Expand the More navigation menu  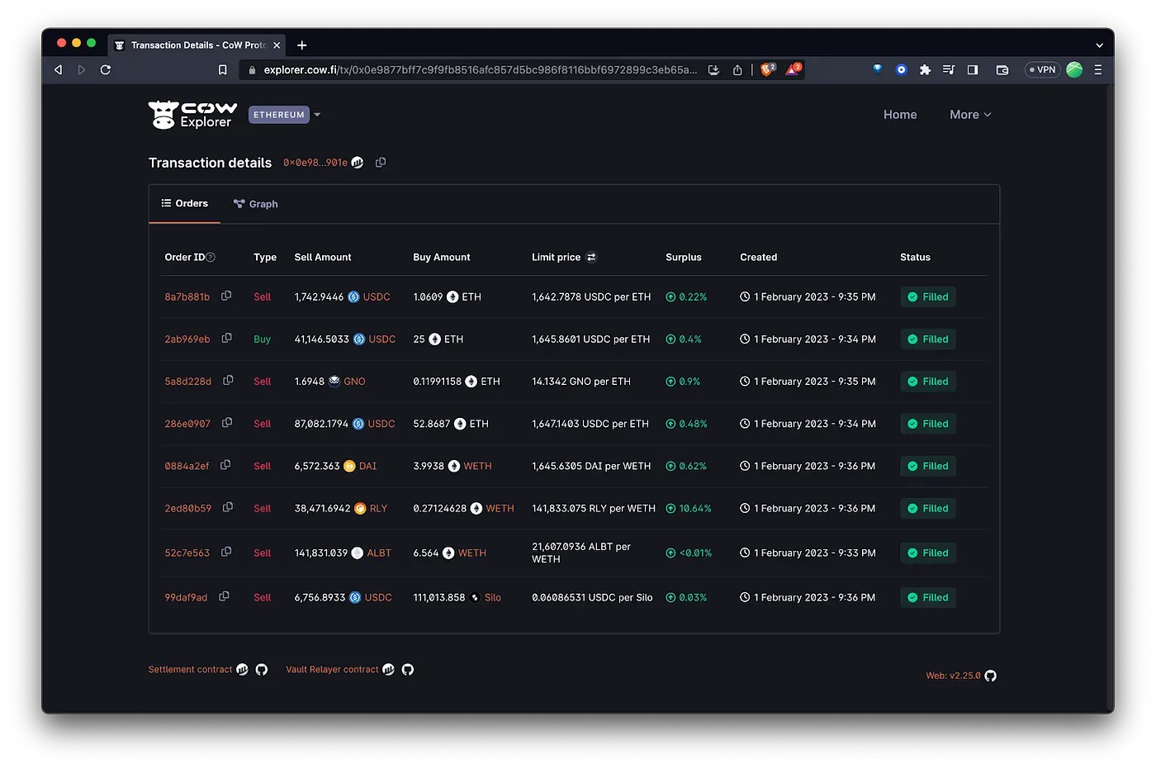pyautogui.click(x=969, y=114)
